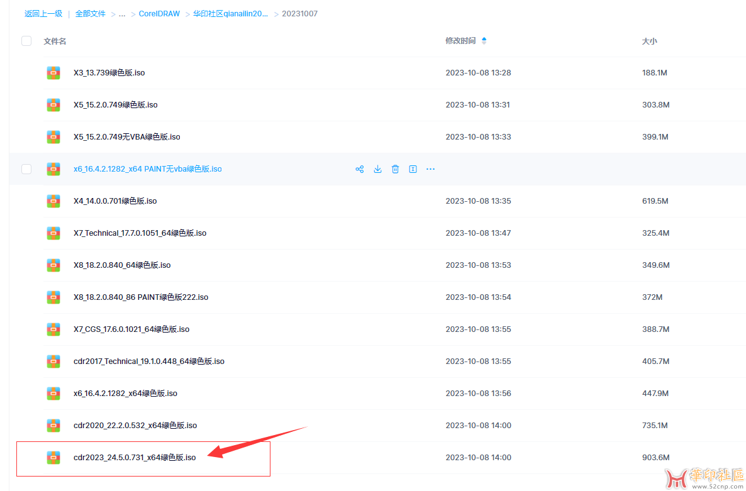Download the x6_16.4.2.1282_x64 PAINT无vba file
The width and height of the screenshot is (746, 491).
[377, 169]
